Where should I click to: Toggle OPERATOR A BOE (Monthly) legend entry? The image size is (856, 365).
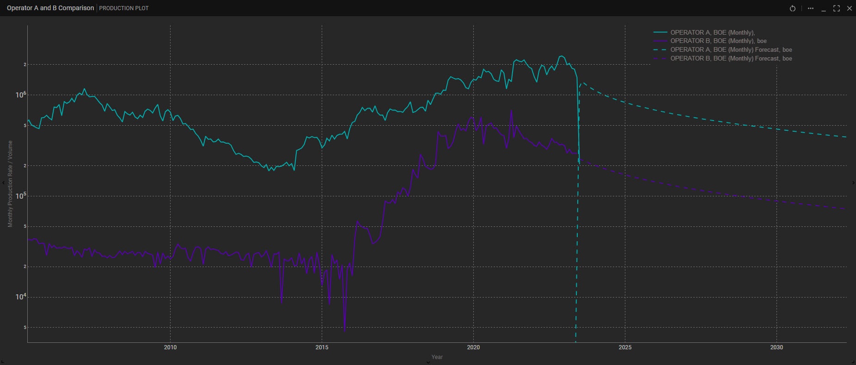[712, 32]
